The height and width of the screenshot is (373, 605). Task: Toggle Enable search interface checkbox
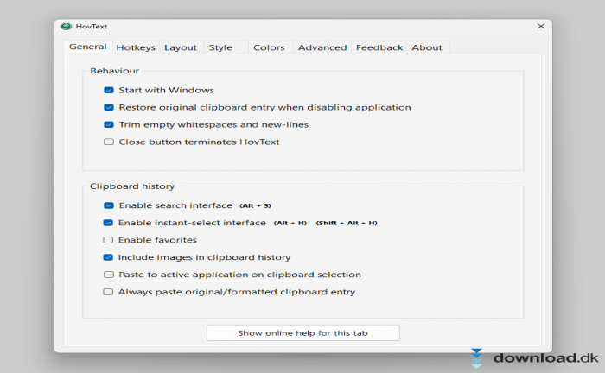coord(109,205)
